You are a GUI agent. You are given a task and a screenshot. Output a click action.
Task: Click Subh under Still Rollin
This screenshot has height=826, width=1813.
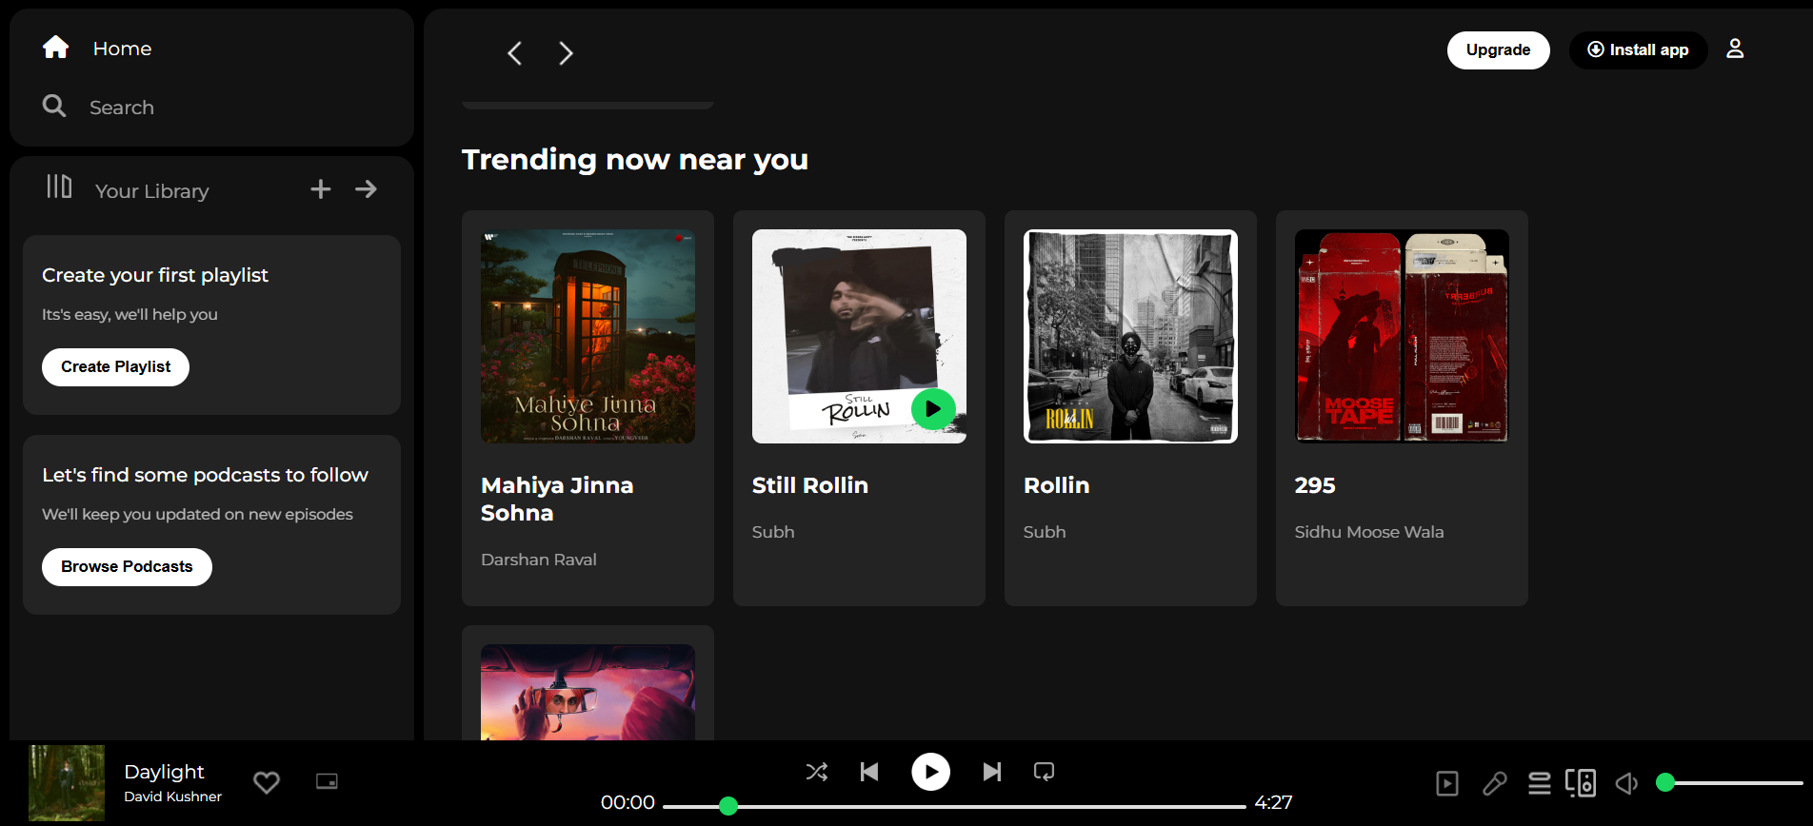(773, 532)
